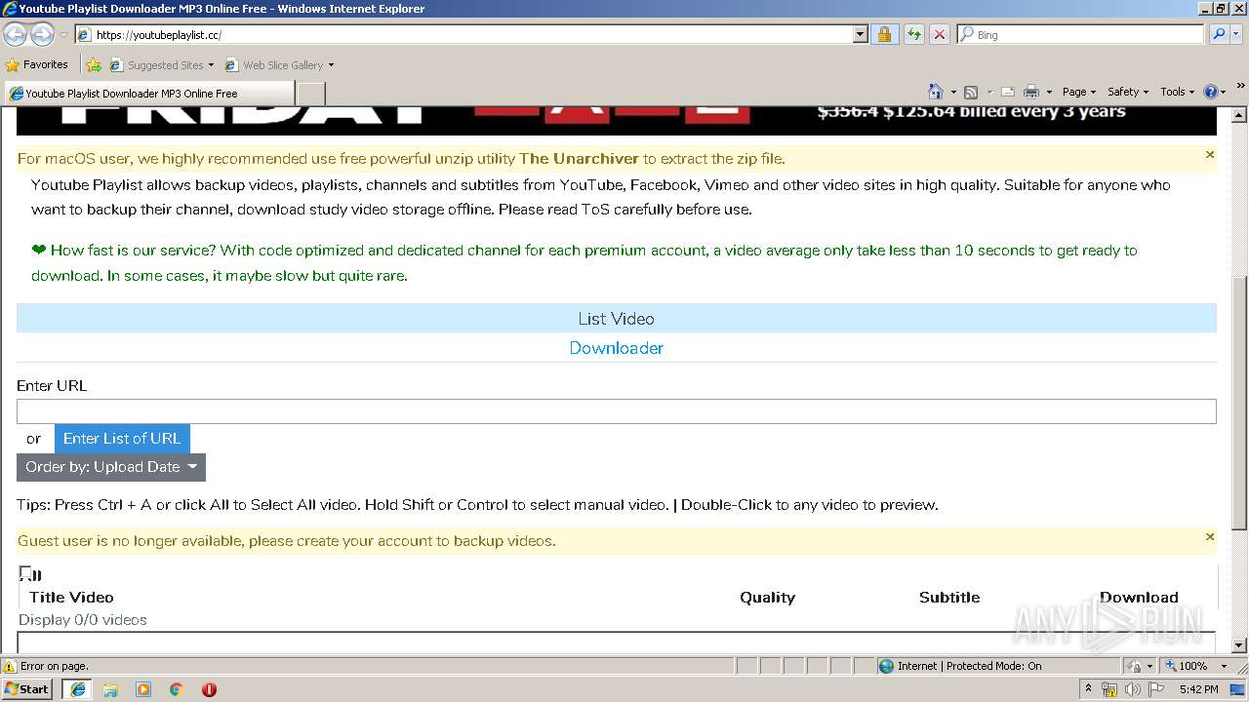Open Google Chrome from taskbar
The image size is (1249, 702).
click(177, 689)
